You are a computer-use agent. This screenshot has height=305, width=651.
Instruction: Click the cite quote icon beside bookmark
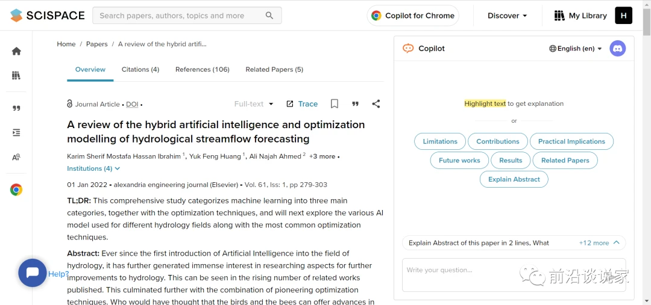point(355,104)
